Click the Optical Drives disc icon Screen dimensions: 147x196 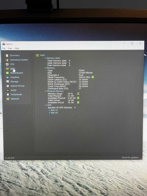(8, 86)
